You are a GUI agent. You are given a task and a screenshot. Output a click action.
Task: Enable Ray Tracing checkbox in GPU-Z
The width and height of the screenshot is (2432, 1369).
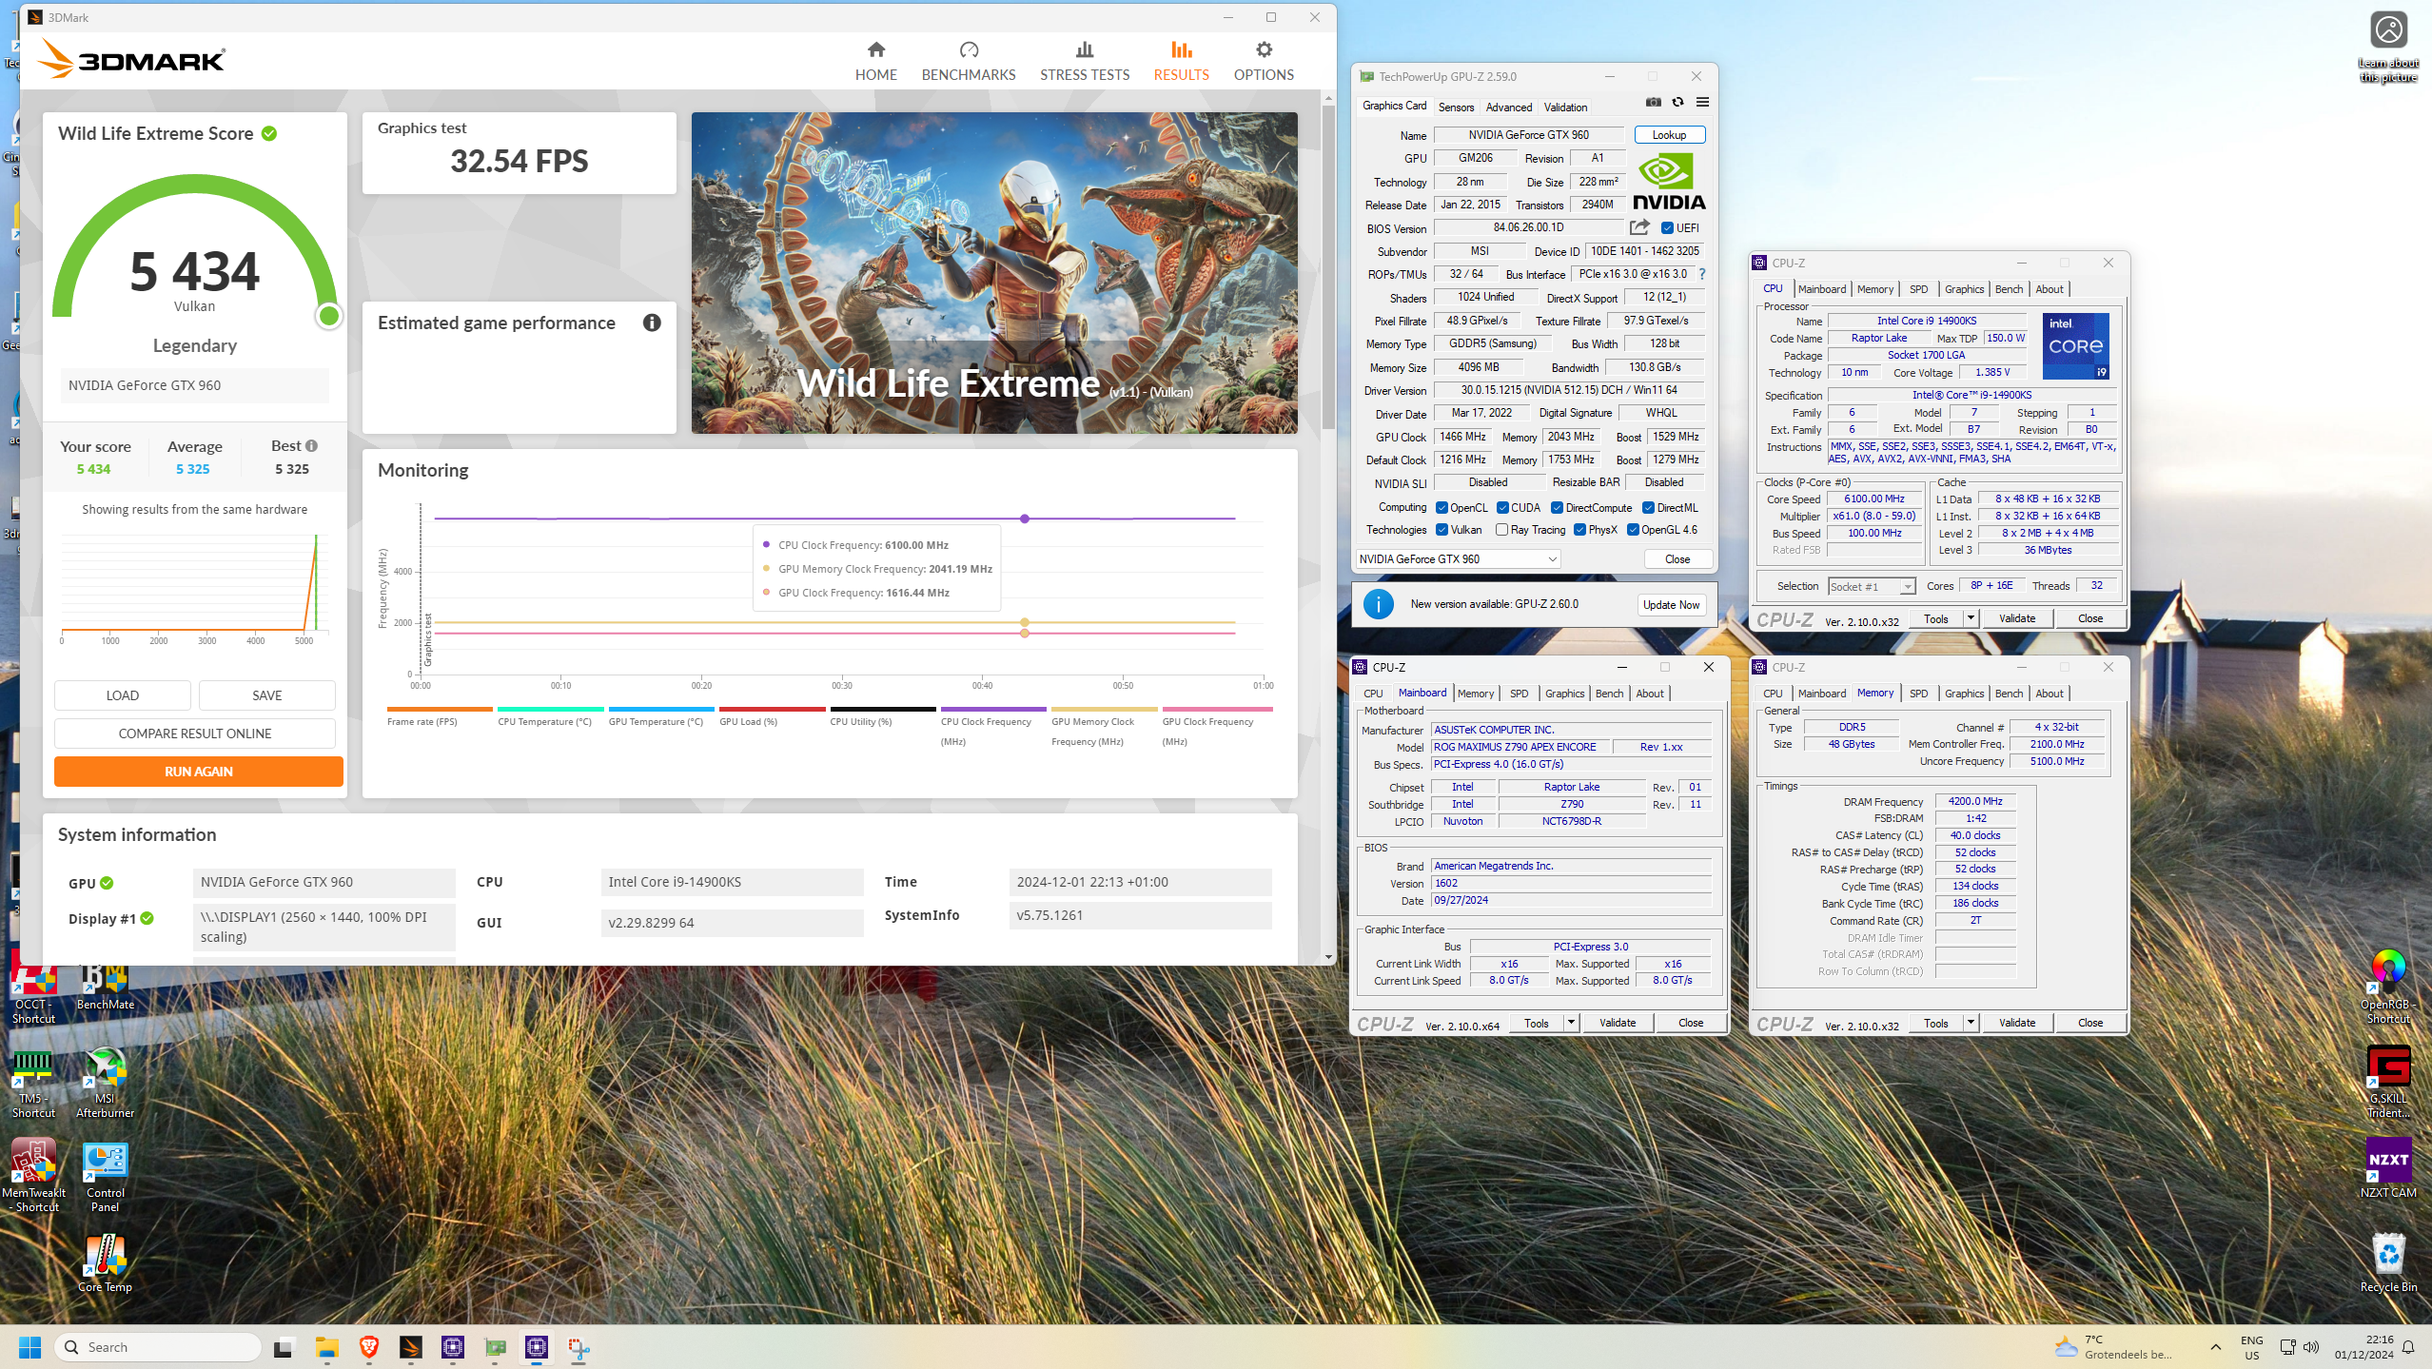(1501, 530)
